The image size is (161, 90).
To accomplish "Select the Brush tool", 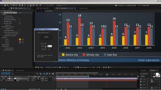I will (28, 5).
